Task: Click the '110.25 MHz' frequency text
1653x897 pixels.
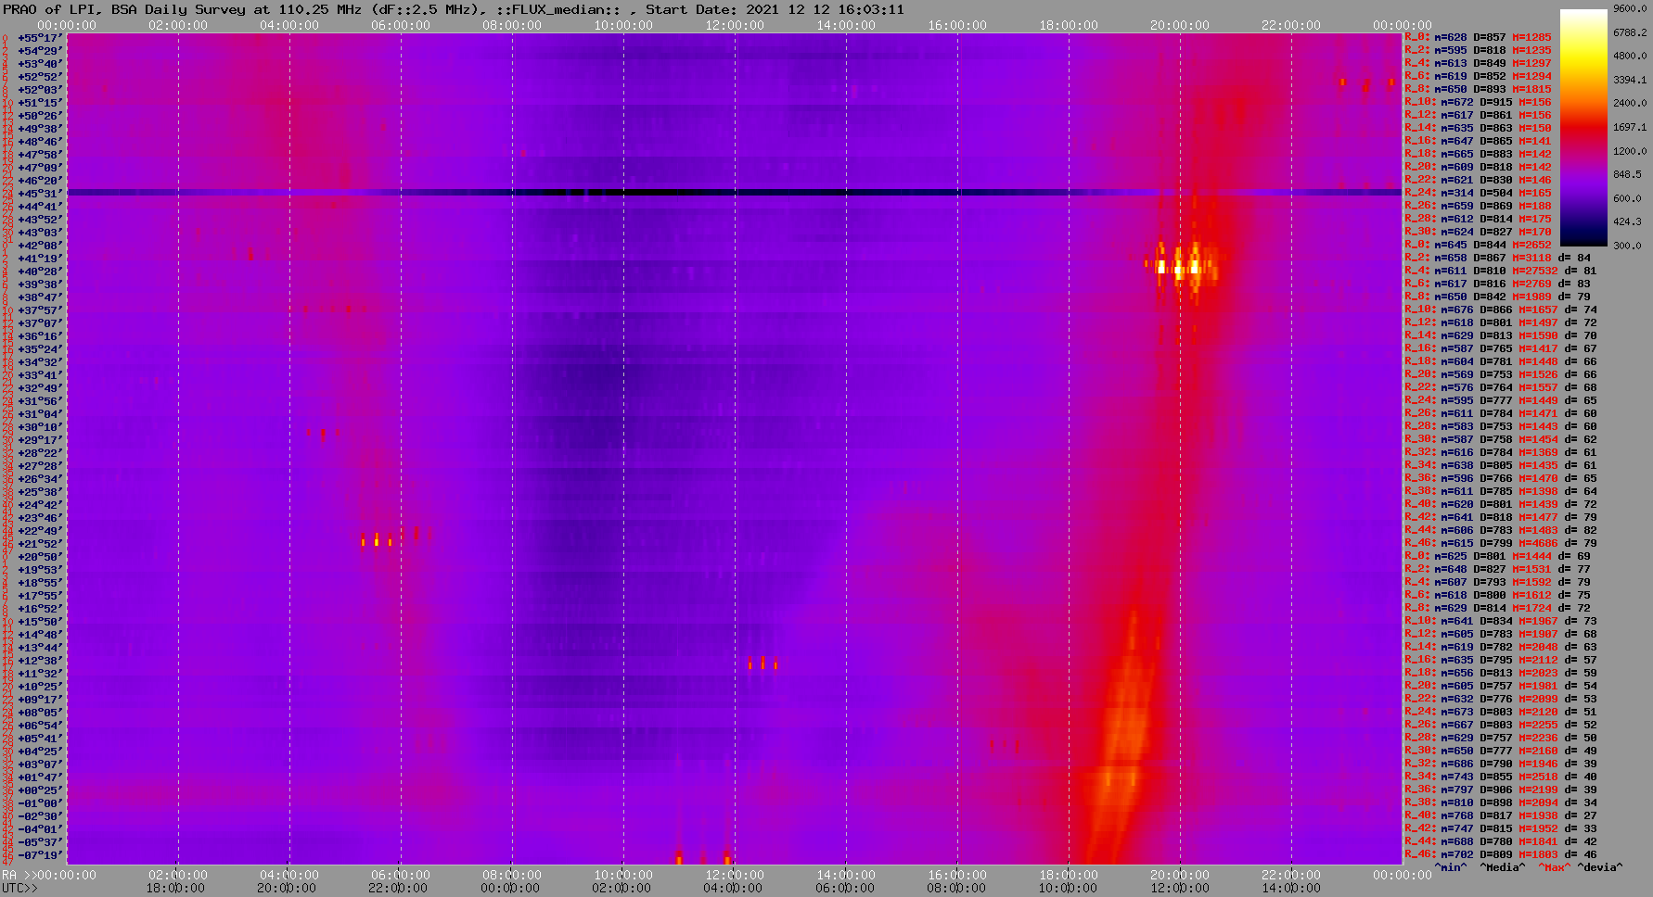Action: [x=320, y=9]
